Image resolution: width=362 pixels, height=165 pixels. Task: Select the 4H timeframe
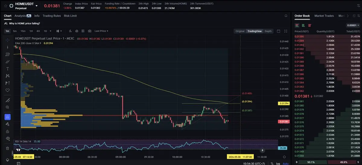[38, 31]
